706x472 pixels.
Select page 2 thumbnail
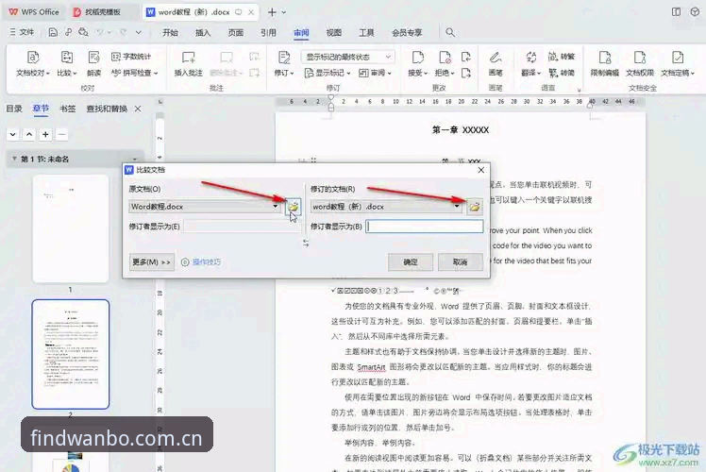[x=70, y=354]
